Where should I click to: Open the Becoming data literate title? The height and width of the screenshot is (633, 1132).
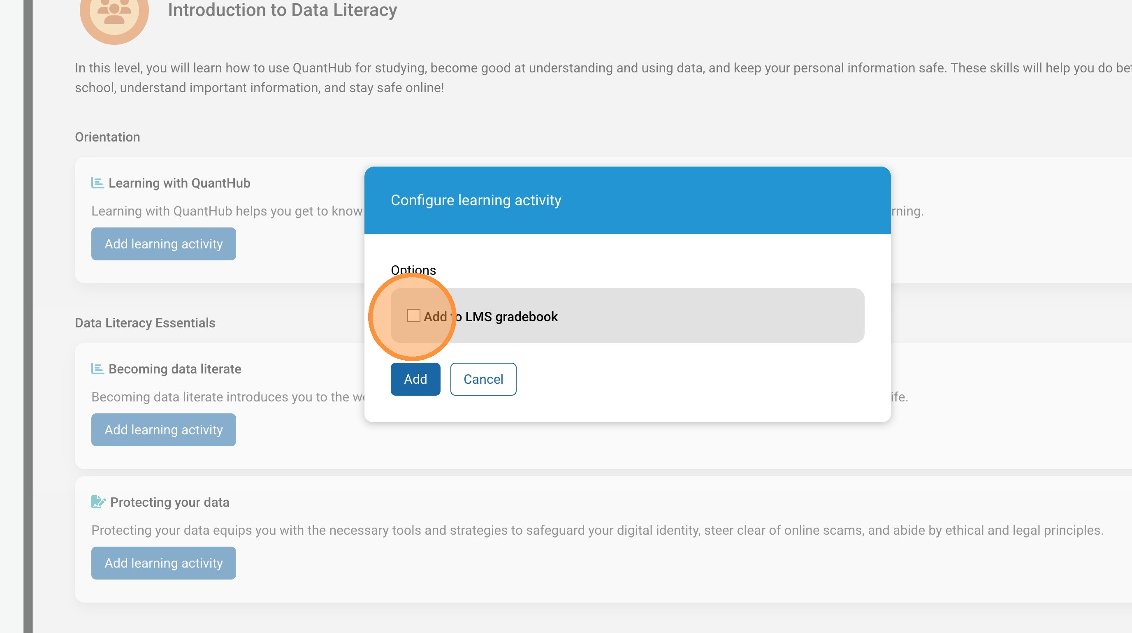175,369
